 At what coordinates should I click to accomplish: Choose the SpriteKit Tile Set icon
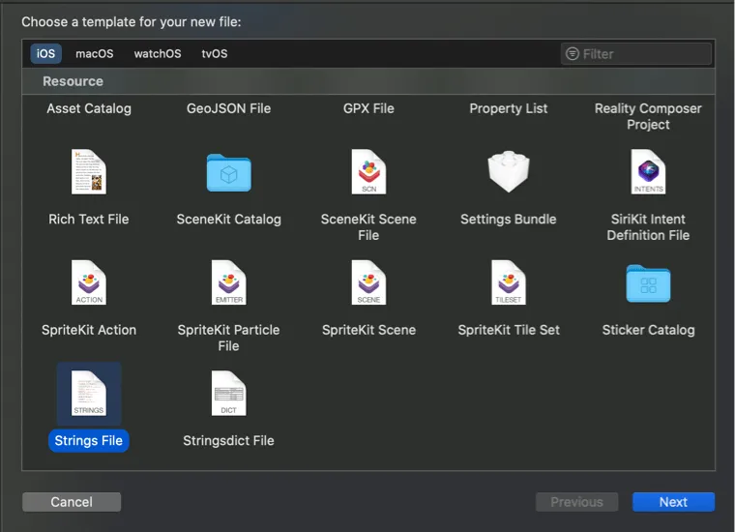508,283
